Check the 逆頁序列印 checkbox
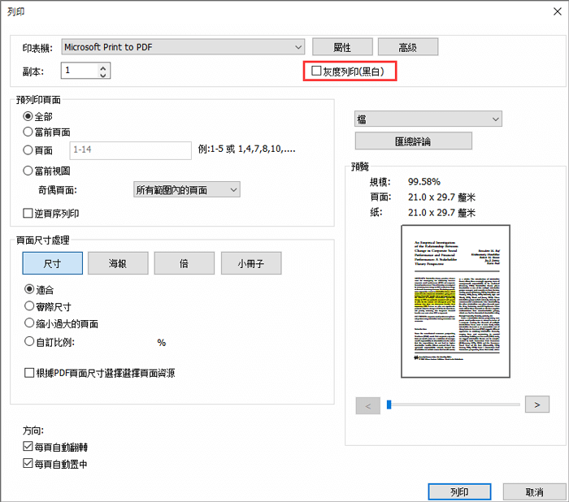The image size is (569, 502). tap(28, 214)
